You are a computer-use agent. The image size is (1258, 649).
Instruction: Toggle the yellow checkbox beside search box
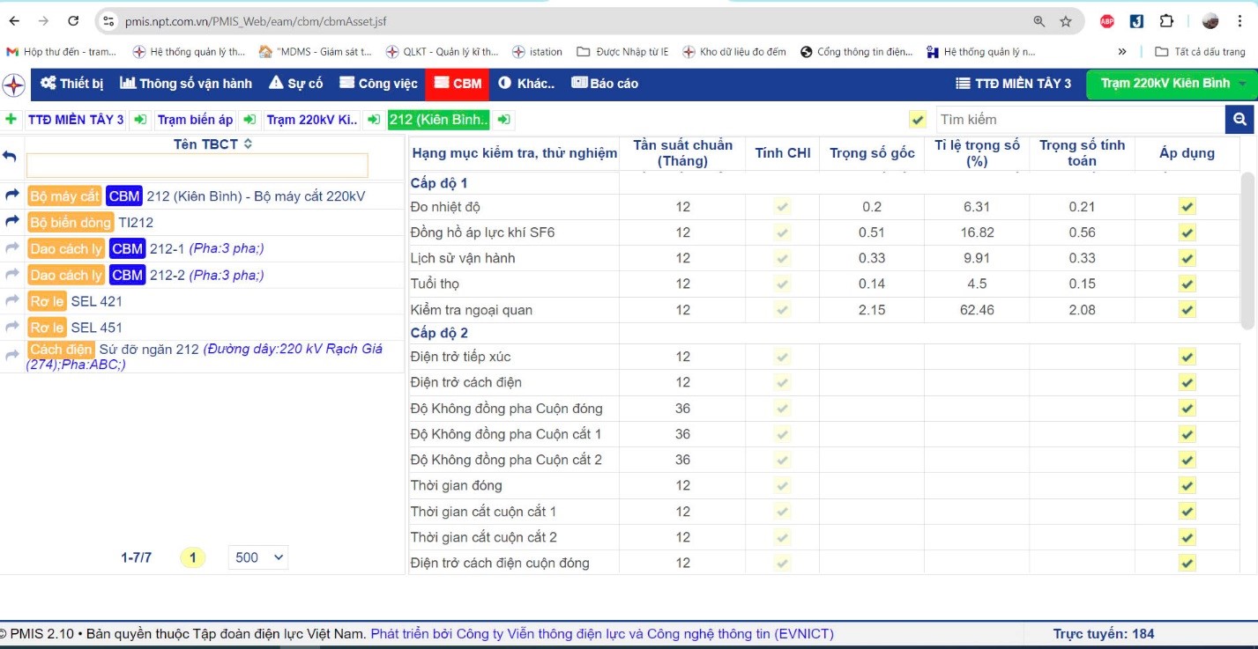918,120
